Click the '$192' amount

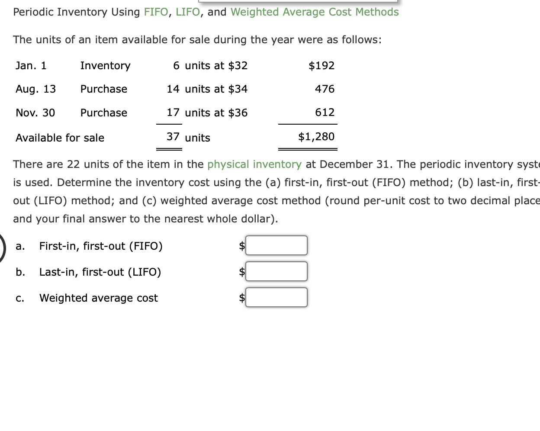(x=322, y=65)
